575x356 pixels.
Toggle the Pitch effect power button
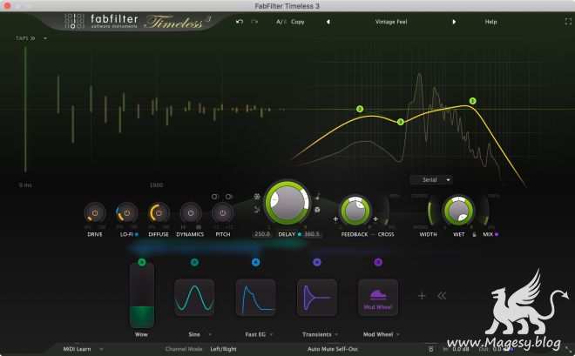click(222, 212)
